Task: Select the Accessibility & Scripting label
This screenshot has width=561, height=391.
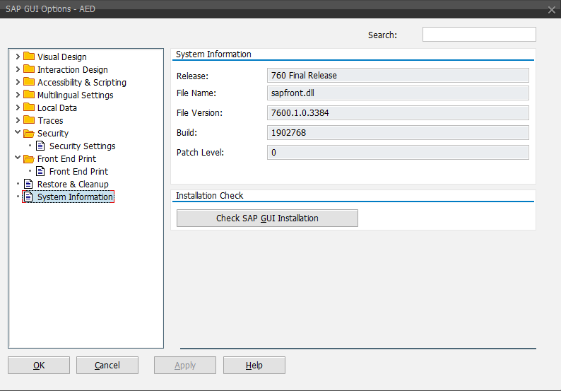Action: (82, 82)
